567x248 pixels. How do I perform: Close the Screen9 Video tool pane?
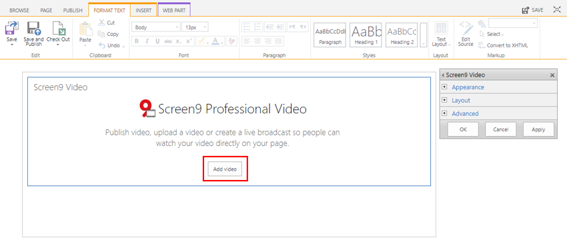(x=552, y=75)
